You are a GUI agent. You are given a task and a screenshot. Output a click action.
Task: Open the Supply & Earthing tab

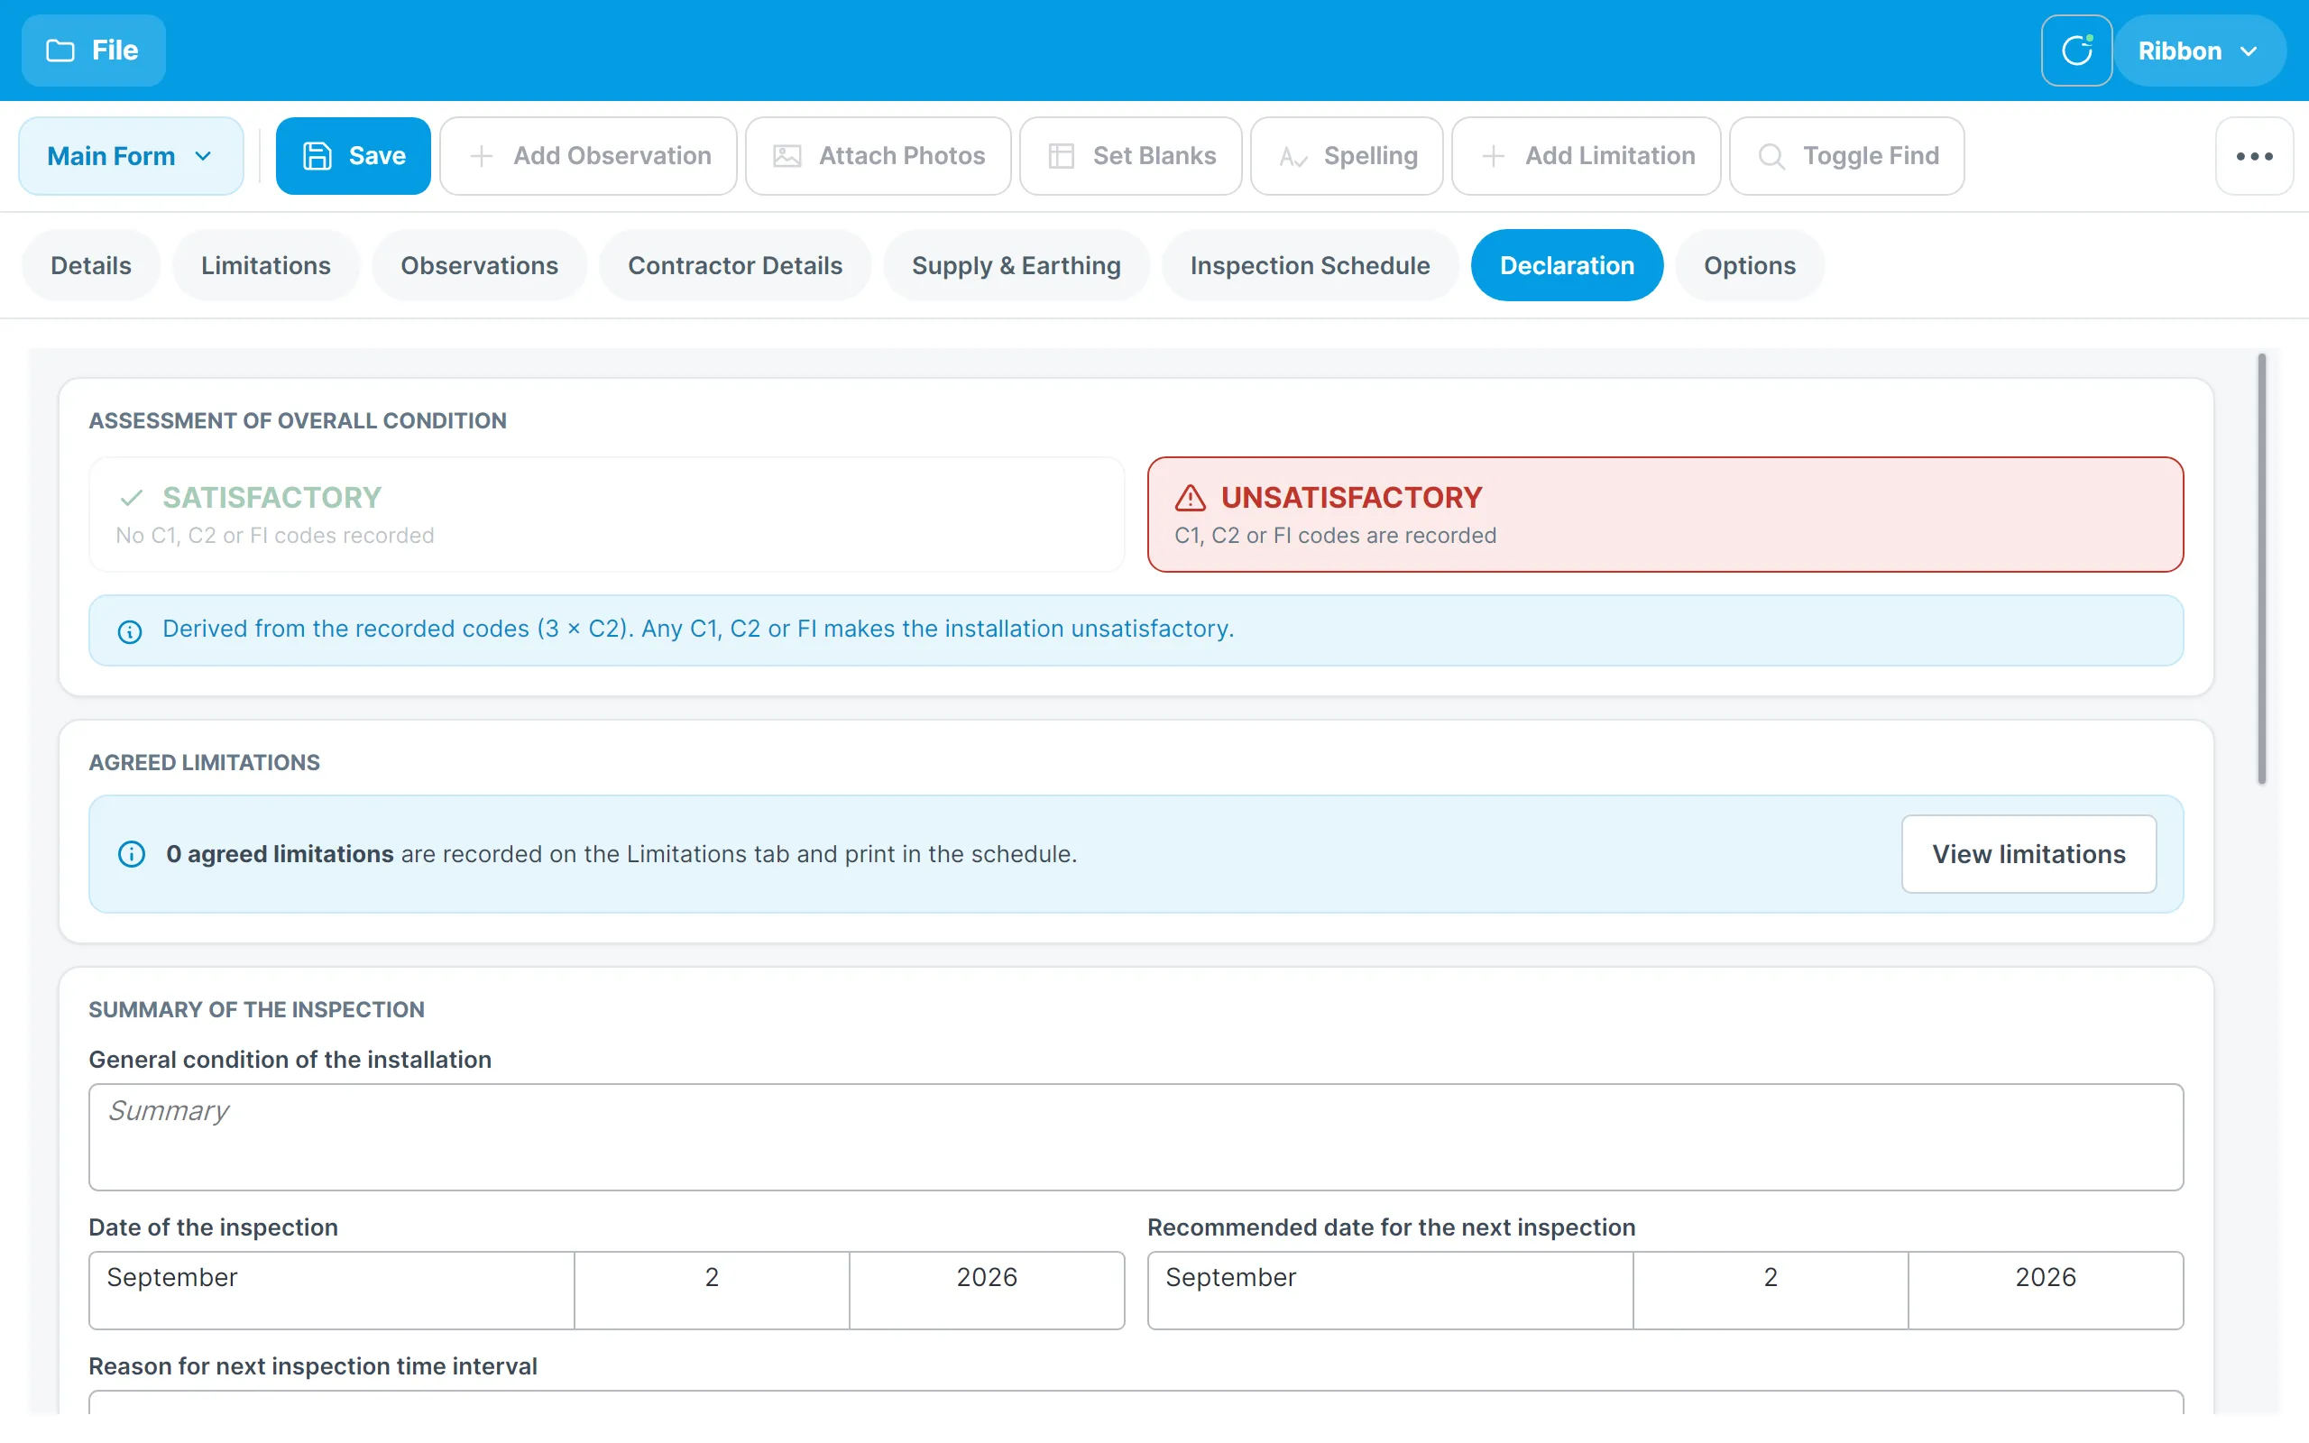tap(1017, 265)
